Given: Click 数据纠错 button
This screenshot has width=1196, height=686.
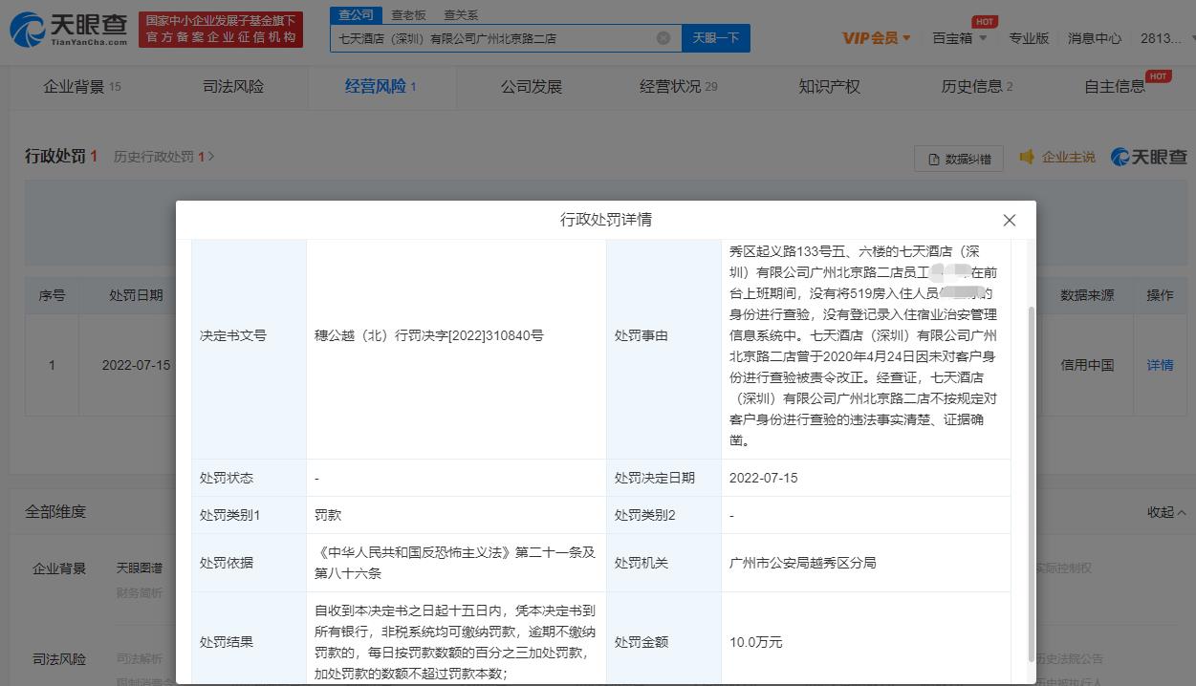Looking at the screenshot, I should 959,159.
